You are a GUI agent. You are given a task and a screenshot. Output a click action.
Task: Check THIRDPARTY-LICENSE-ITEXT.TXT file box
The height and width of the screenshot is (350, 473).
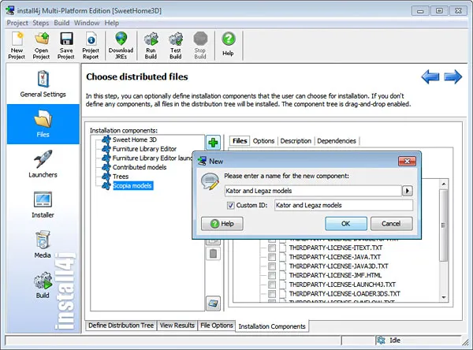(x=272, y=248)
